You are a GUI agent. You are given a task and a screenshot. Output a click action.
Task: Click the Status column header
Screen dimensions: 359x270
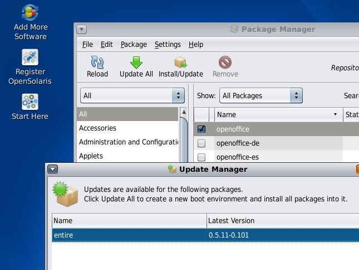[351, 114]
